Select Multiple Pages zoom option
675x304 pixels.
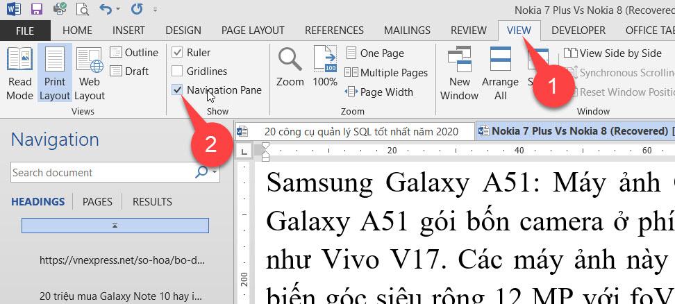386,73
